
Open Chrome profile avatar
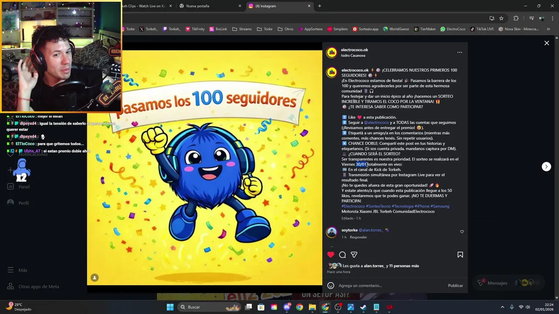pos(542,18)
